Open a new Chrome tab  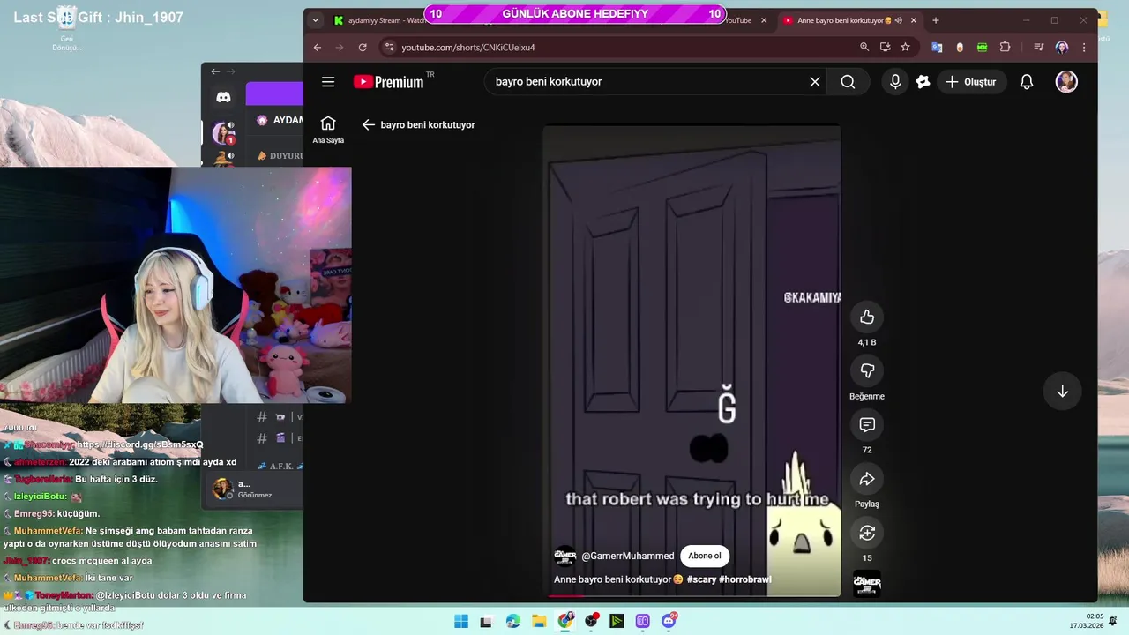(936, 20)
